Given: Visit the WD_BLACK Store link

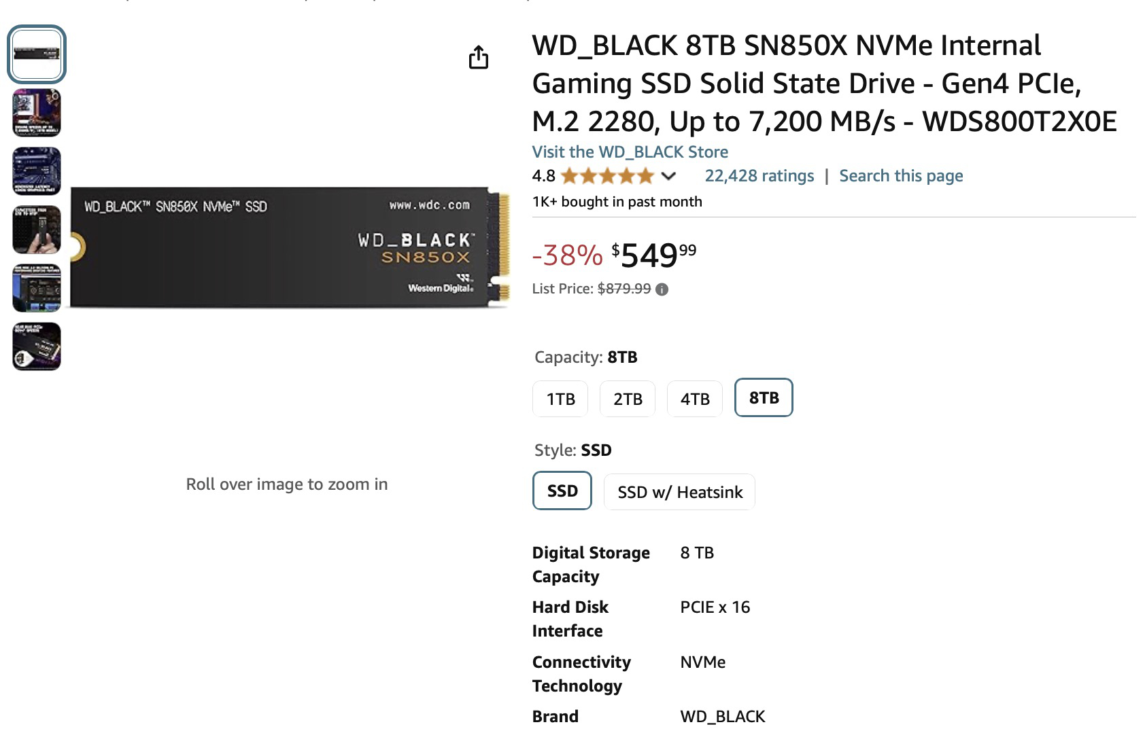Looking at the screenshot, I should coord(630,152).
